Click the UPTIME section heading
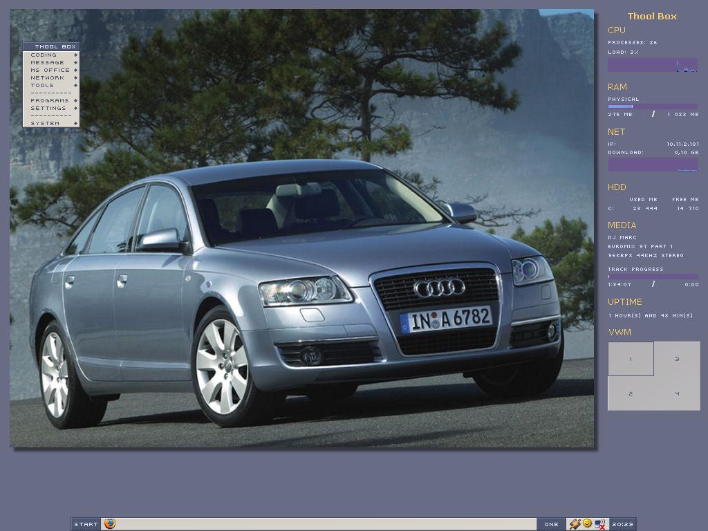 click(x=625, y=301)
